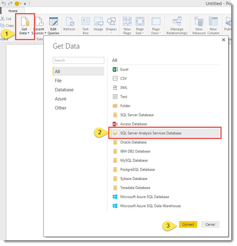Screen dimensions: 237x246
Task: Select SQL Server Analysis Services Database
Action: (x=165, y=133)
